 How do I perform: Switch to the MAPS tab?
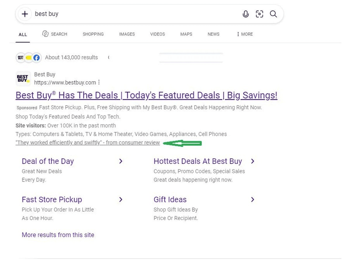click(x=186, y=34)
